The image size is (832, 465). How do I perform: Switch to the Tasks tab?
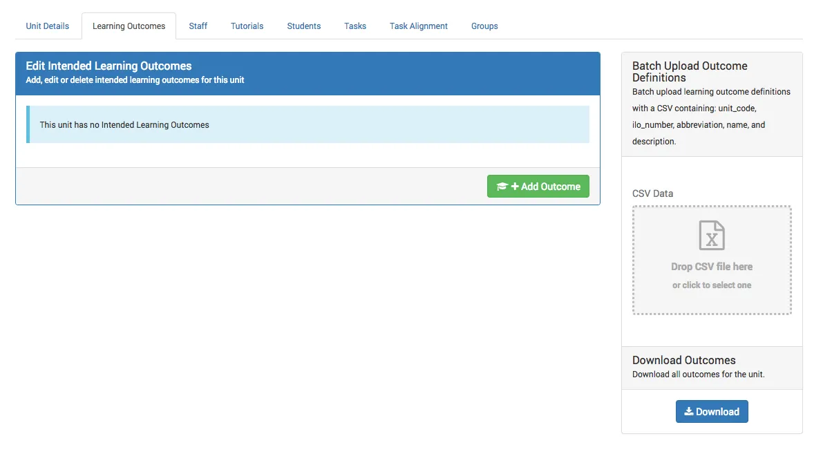pyautogui.click(x=354, y=26)
